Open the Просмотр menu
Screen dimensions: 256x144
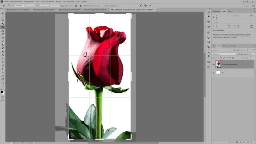pyautogui.click(x=70, y=2)
